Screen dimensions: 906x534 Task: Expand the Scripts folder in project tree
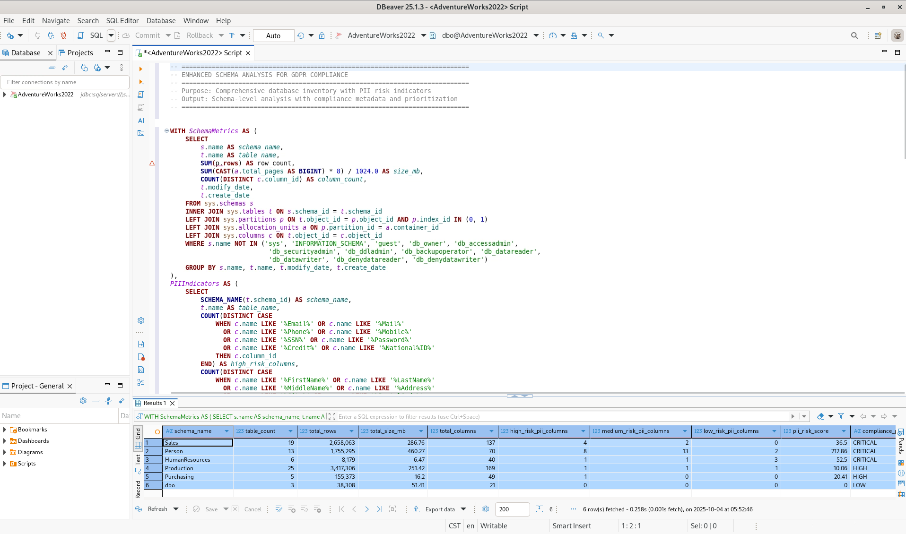(5, 464)
